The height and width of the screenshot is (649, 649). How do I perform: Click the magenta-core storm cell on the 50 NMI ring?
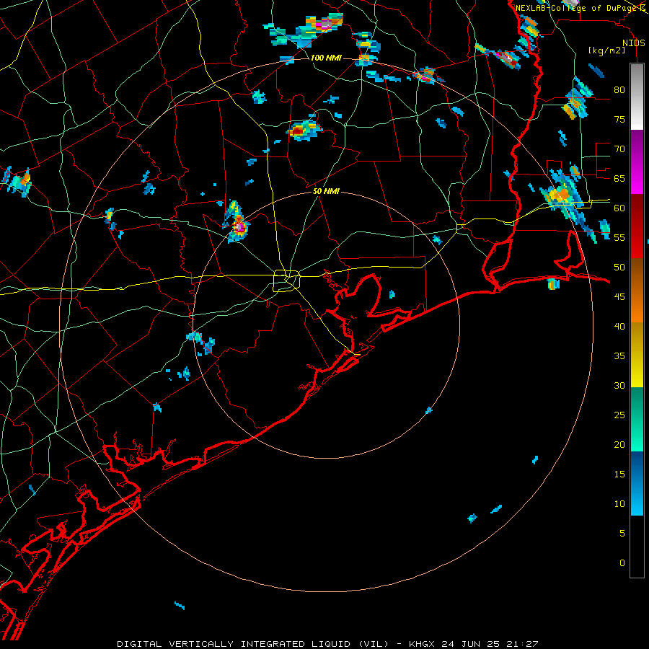[239, 226]
